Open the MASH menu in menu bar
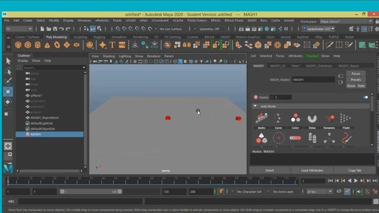The image size is (379, 213). click(252, 21)
